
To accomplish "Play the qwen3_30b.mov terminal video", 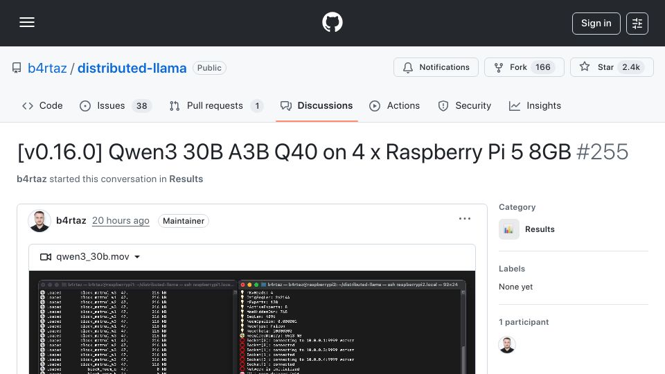I will tap(252, 322).
